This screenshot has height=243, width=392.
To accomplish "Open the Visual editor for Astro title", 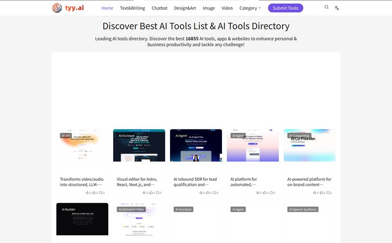I will point(137,182).
